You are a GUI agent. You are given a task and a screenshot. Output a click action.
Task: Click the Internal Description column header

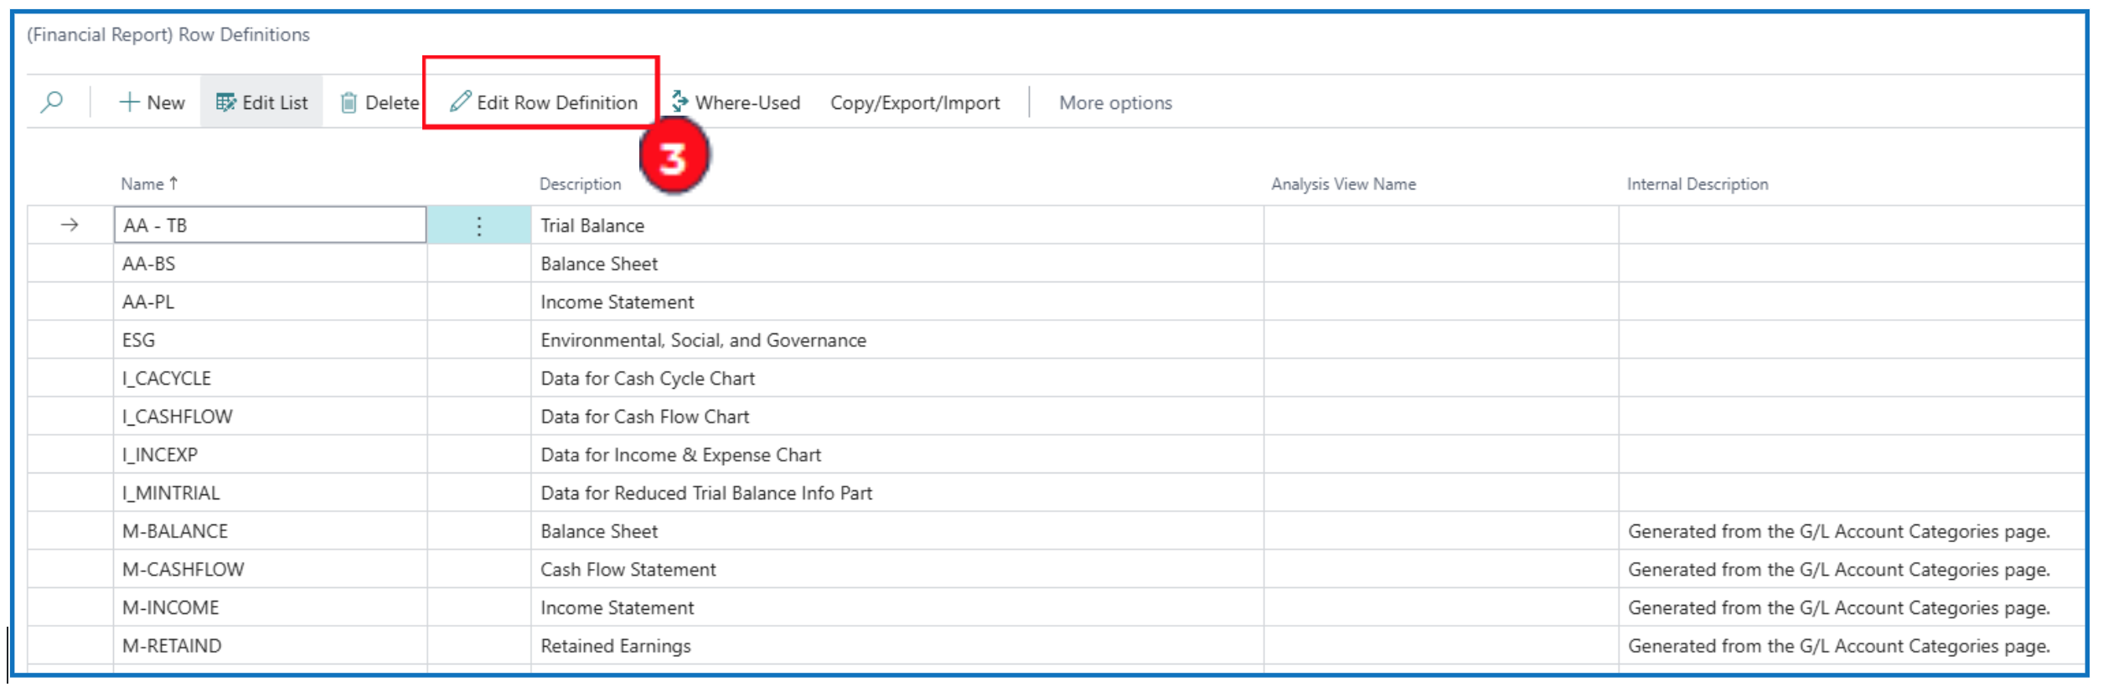[1697, 183]
